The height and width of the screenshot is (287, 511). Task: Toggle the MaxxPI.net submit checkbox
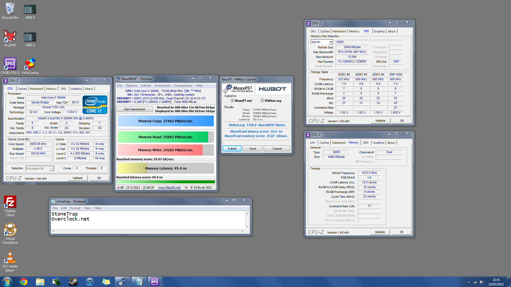232,101
